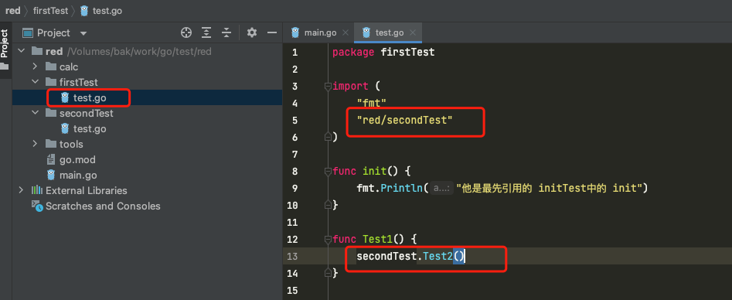Click the Collapse All icon
The image size is (732, 300).
pyautogui.click(x=226, y=32)
